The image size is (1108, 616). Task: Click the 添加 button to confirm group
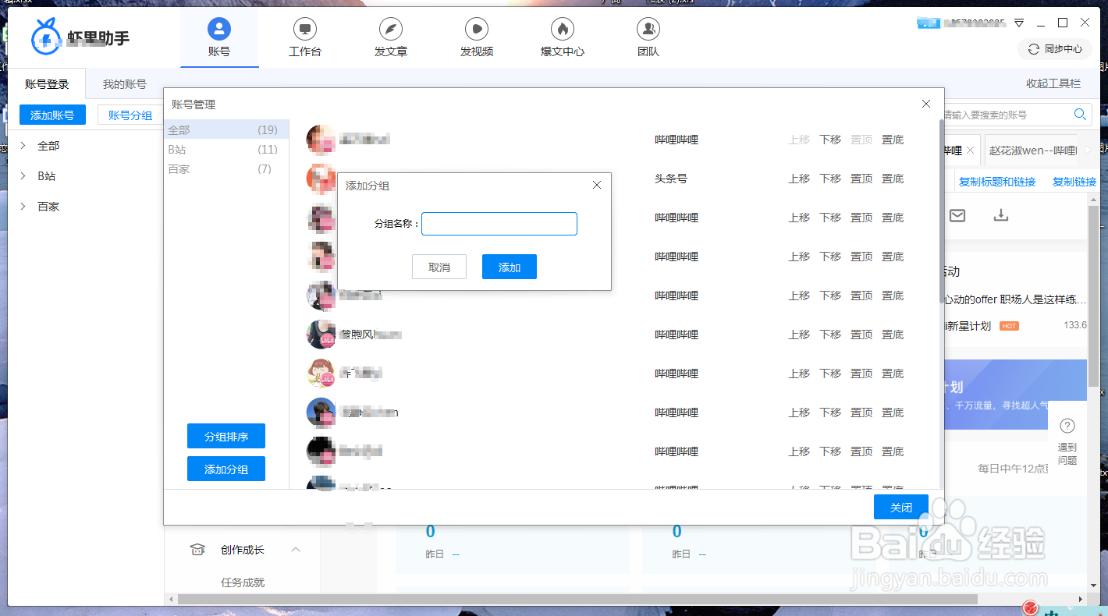509,266
